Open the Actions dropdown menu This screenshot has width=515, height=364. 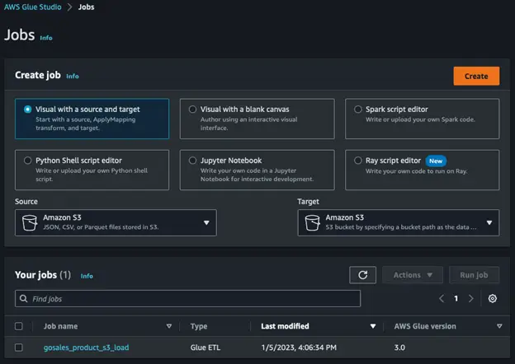coord(413,275)
